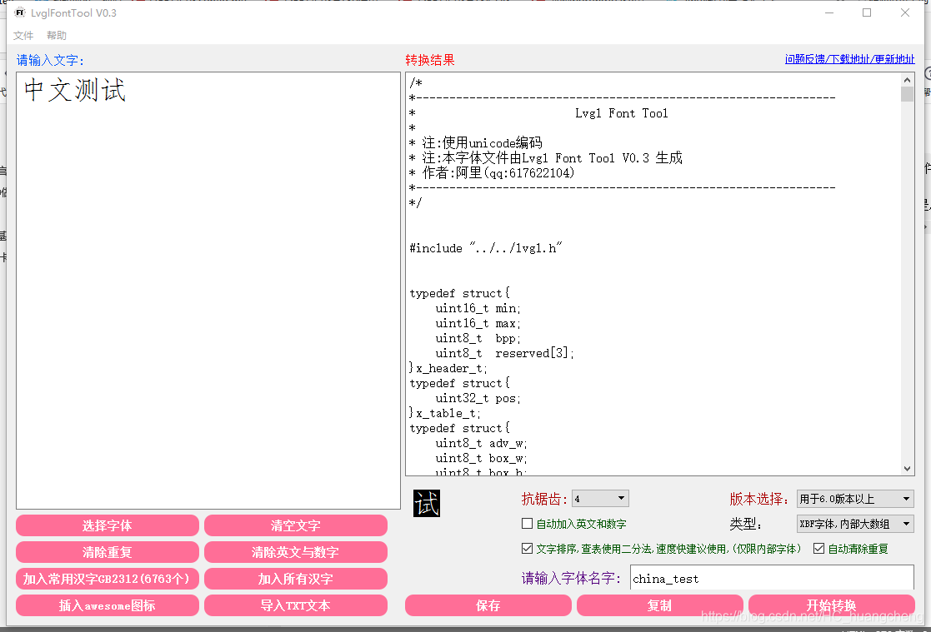Click into the 请输入文字 text input area
Screen dimensions: 931x632
click(208, 291)
